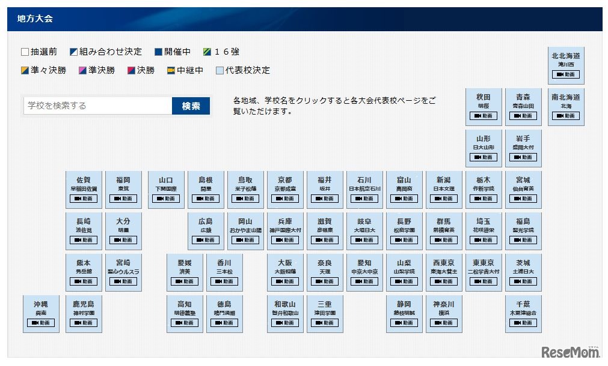Open the 仙台育英 school page for 宮城
Screen dimensions: 608x366
(523, 190)
